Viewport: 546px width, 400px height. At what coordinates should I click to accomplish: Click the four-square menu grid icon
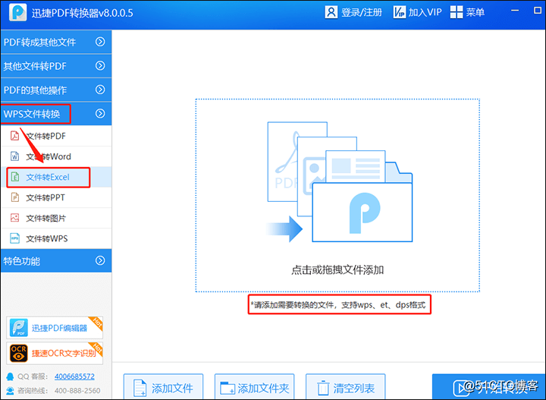pos(457,12)
